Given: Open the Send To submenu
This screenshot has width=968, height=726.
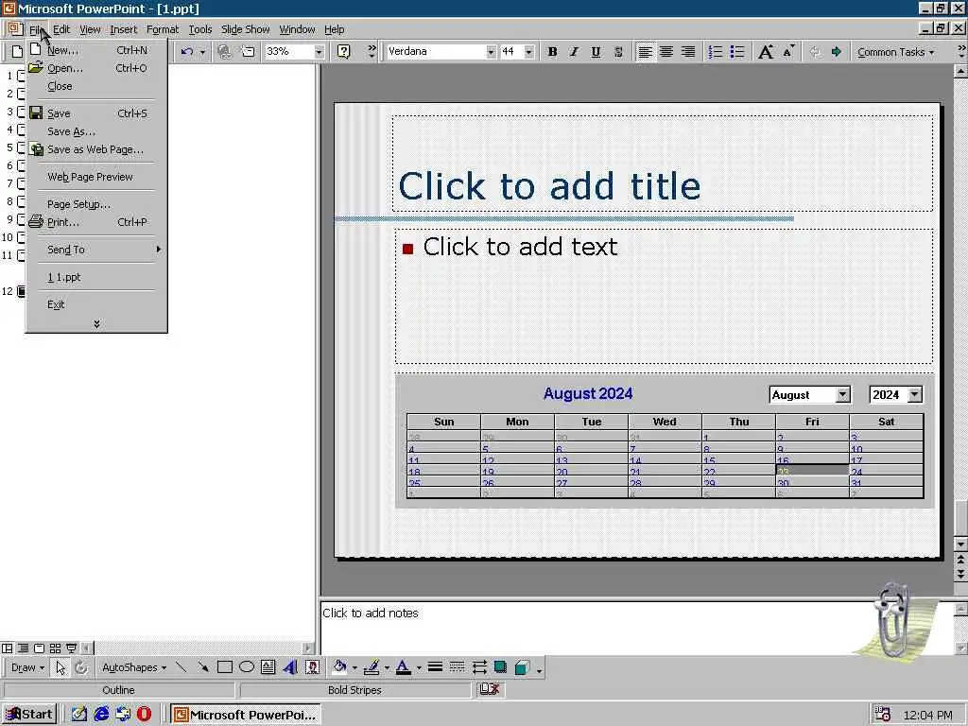Looking at the screenshot, I should click(96, 250).
